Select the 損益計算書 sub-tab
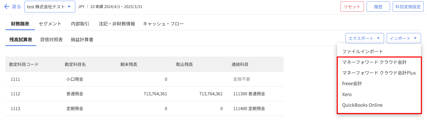The image size is (427, 121). pos(82,40)
